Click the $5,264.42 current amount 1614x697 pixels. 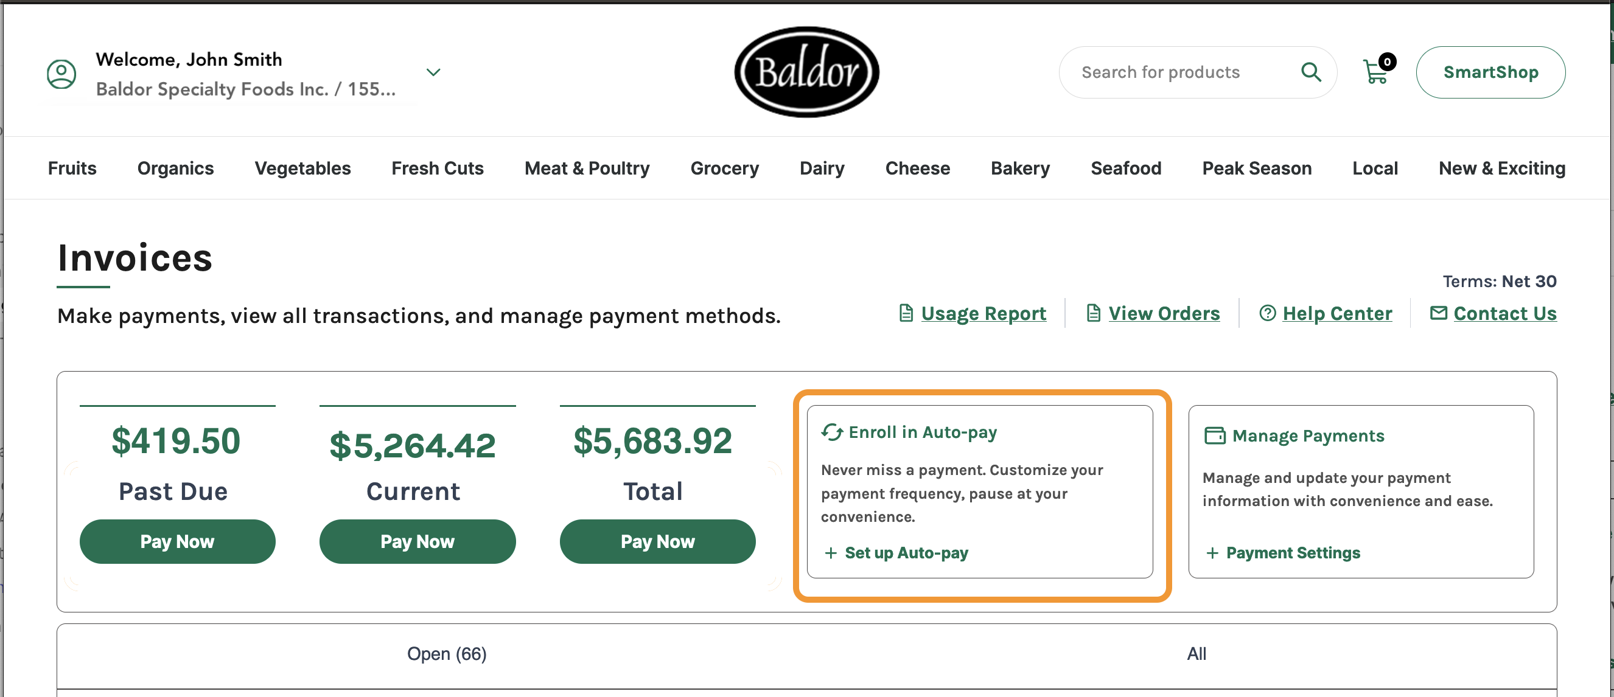(x=412, y=445)
